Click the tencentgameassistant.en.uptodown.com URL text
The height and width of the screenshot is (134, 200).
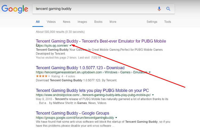pos(69,72)
